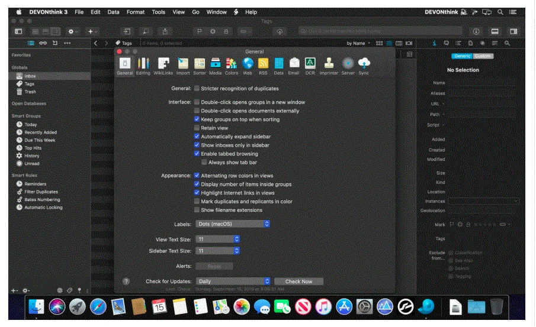Open the DEVONthink icon in the Dock
The image size is (536, 327).
click(x=426, y=306)
